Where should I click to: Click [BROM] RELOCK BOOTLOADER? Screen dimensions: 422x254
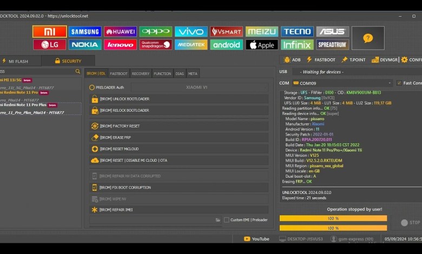coord(179,110)
